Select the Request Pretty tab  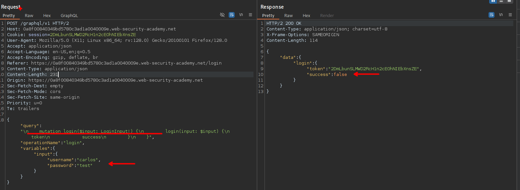coord(9,16)
